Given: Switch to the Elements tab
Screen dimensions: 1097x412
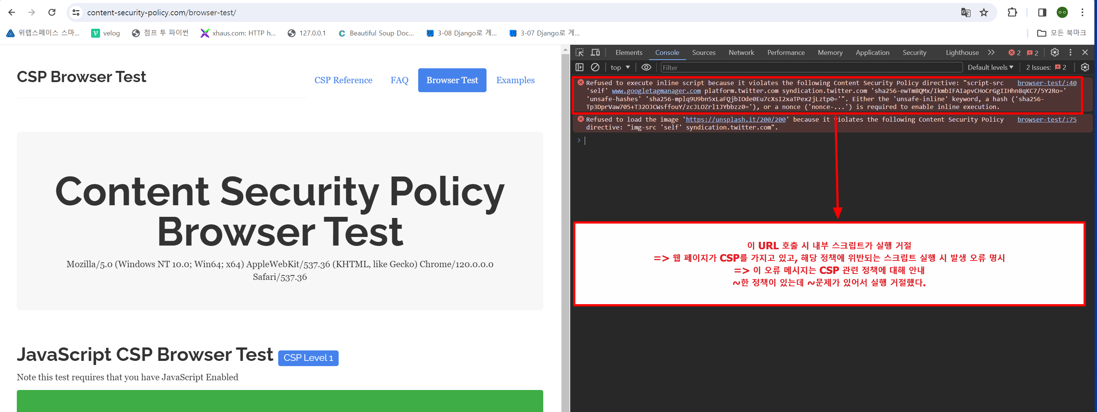Looking at the screenshot, I should [x=628, y=52].
